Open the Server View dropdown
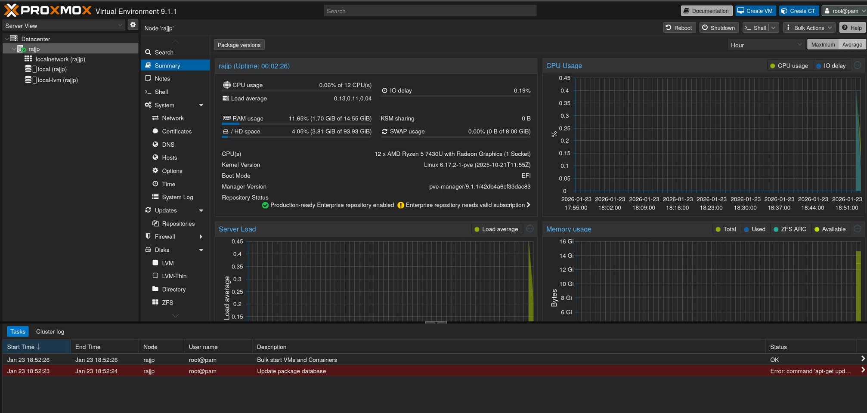The image size is (867, 413). click(64, 26)
